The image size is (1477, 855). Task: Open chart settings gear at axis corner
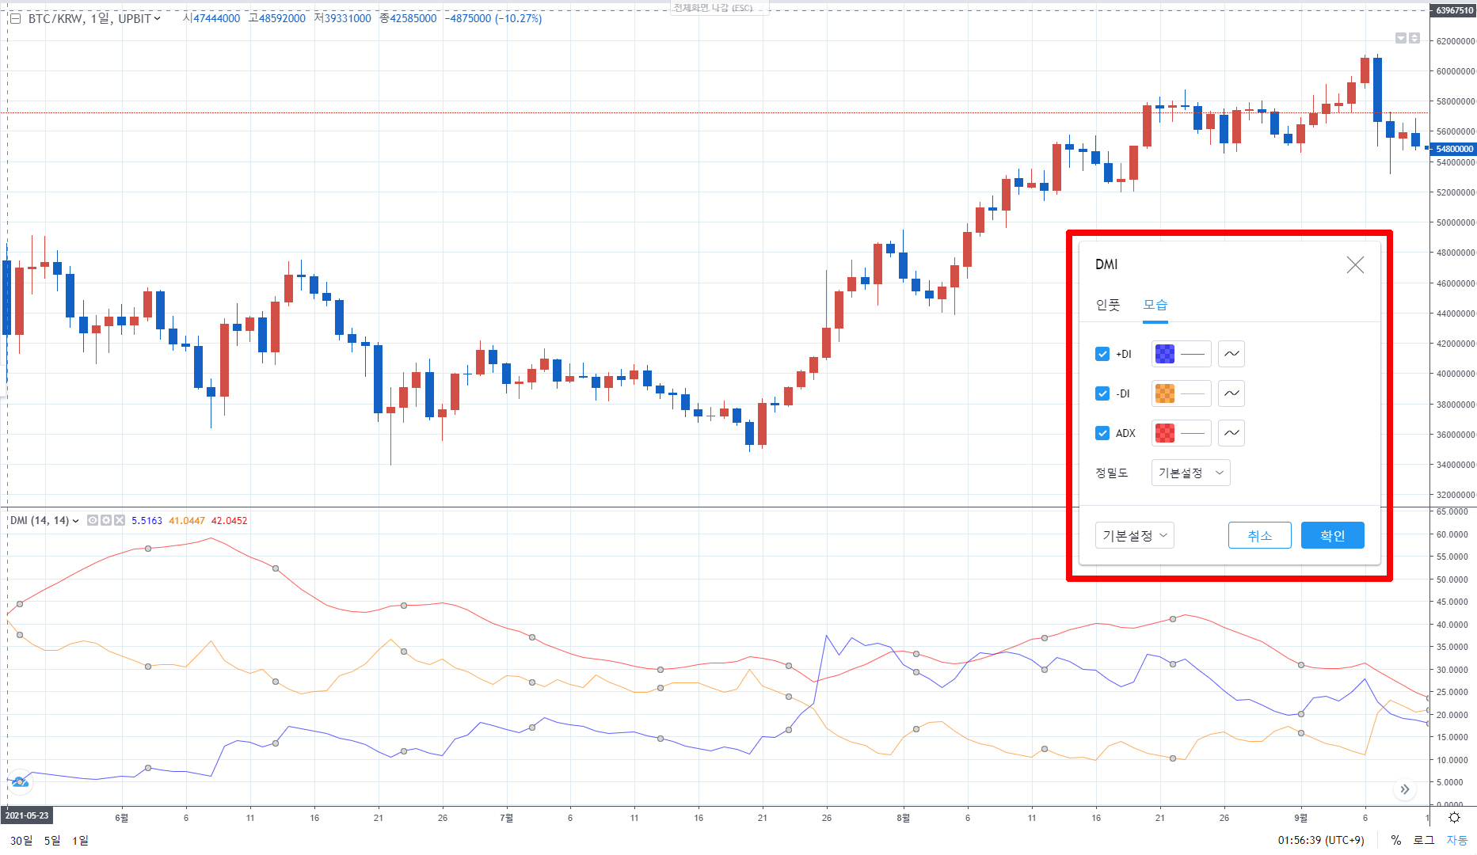[x=1454, y=817]
